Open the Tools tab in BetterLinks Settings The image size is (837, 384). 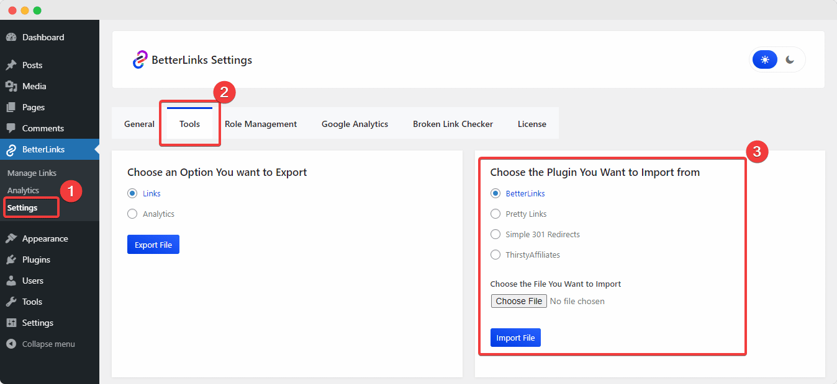[190, 124]
